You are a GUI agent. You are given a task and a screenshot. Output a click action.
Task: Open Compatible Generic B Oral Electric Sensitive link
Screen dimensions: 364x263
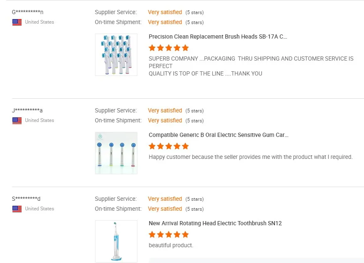[218, 135]
